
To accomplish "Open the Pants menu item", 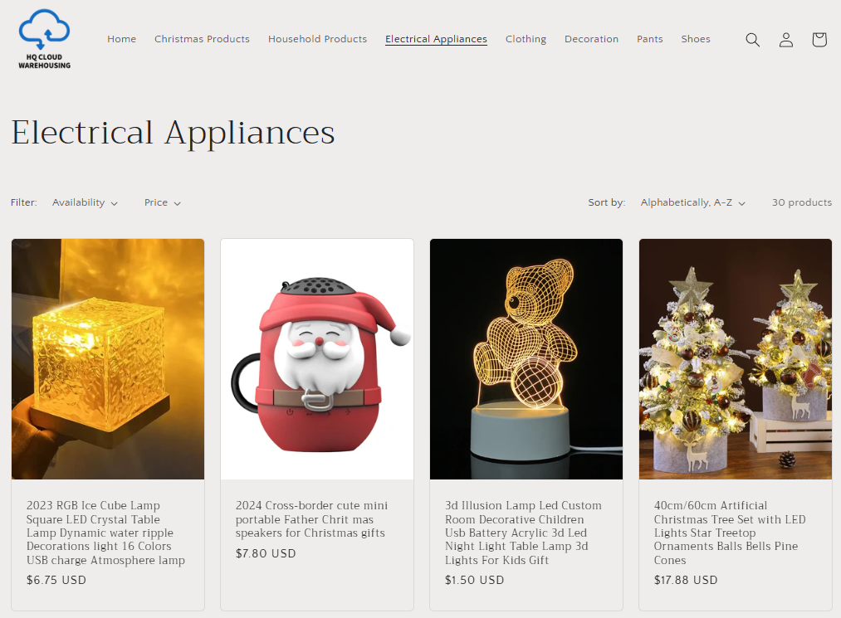I will point(650,39).
